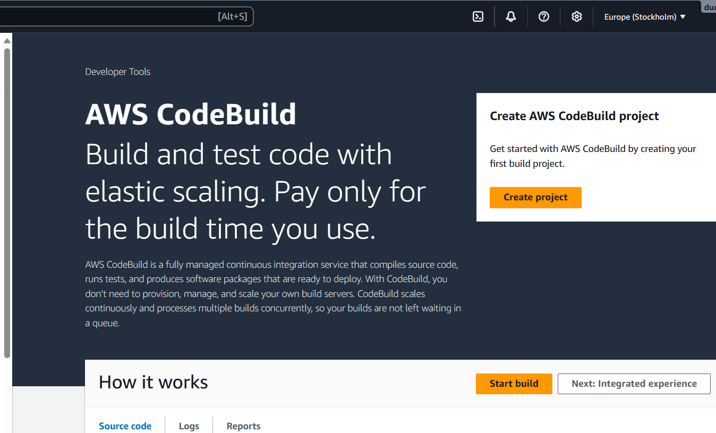Open the Europe (Stockholm) region selector
This screenshot has height=433, width=716.
[640, 16]
